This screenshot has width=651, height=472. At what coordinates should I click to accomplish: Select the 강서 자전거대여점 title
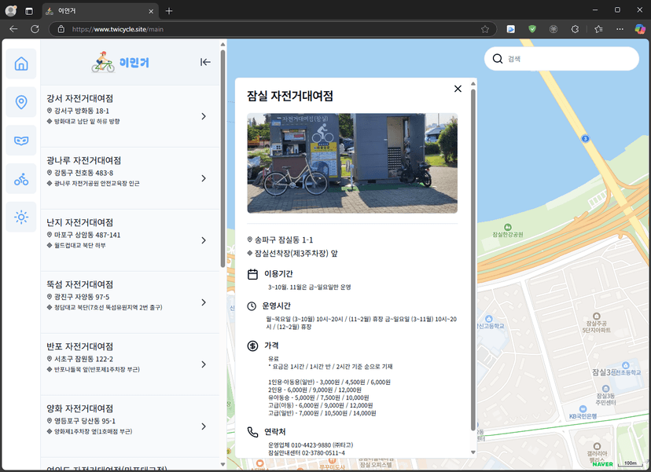pos(79,98)
